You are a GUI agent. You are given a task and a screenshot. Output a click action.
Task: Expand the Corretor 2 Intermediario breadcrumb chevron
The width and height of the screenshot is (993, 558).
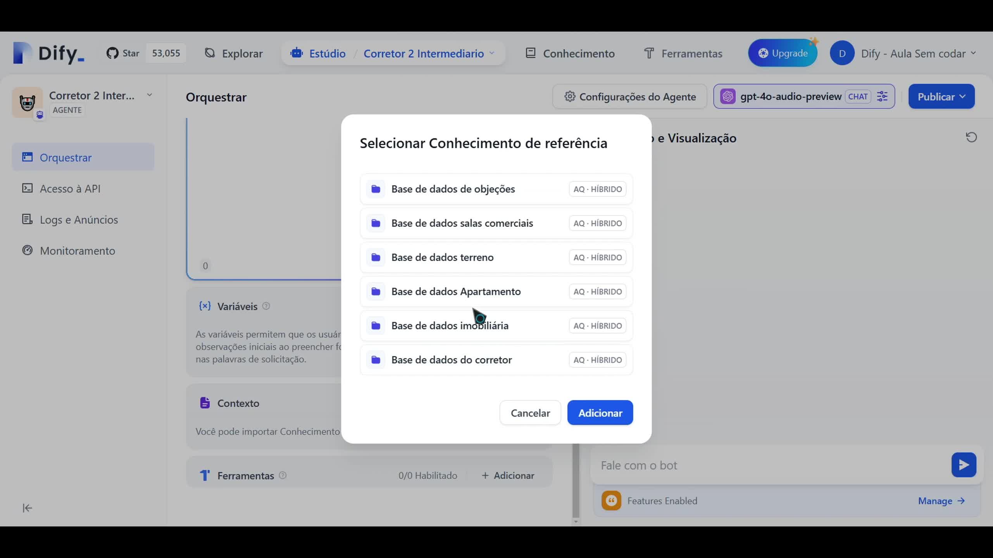(x=492, y=53)
